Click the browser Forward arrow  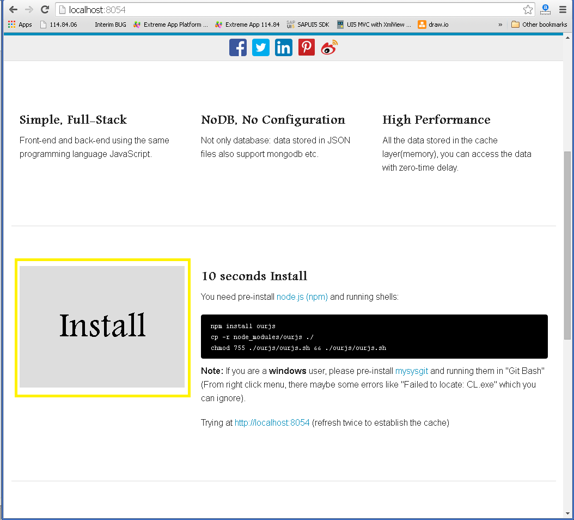point(29,9)
